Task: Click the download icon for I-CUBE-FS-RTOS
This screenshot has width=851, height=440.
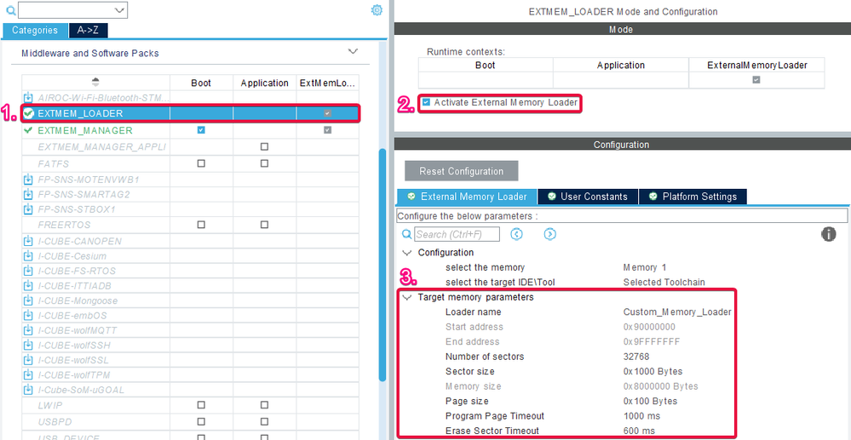Action: [x=28, y=271]
